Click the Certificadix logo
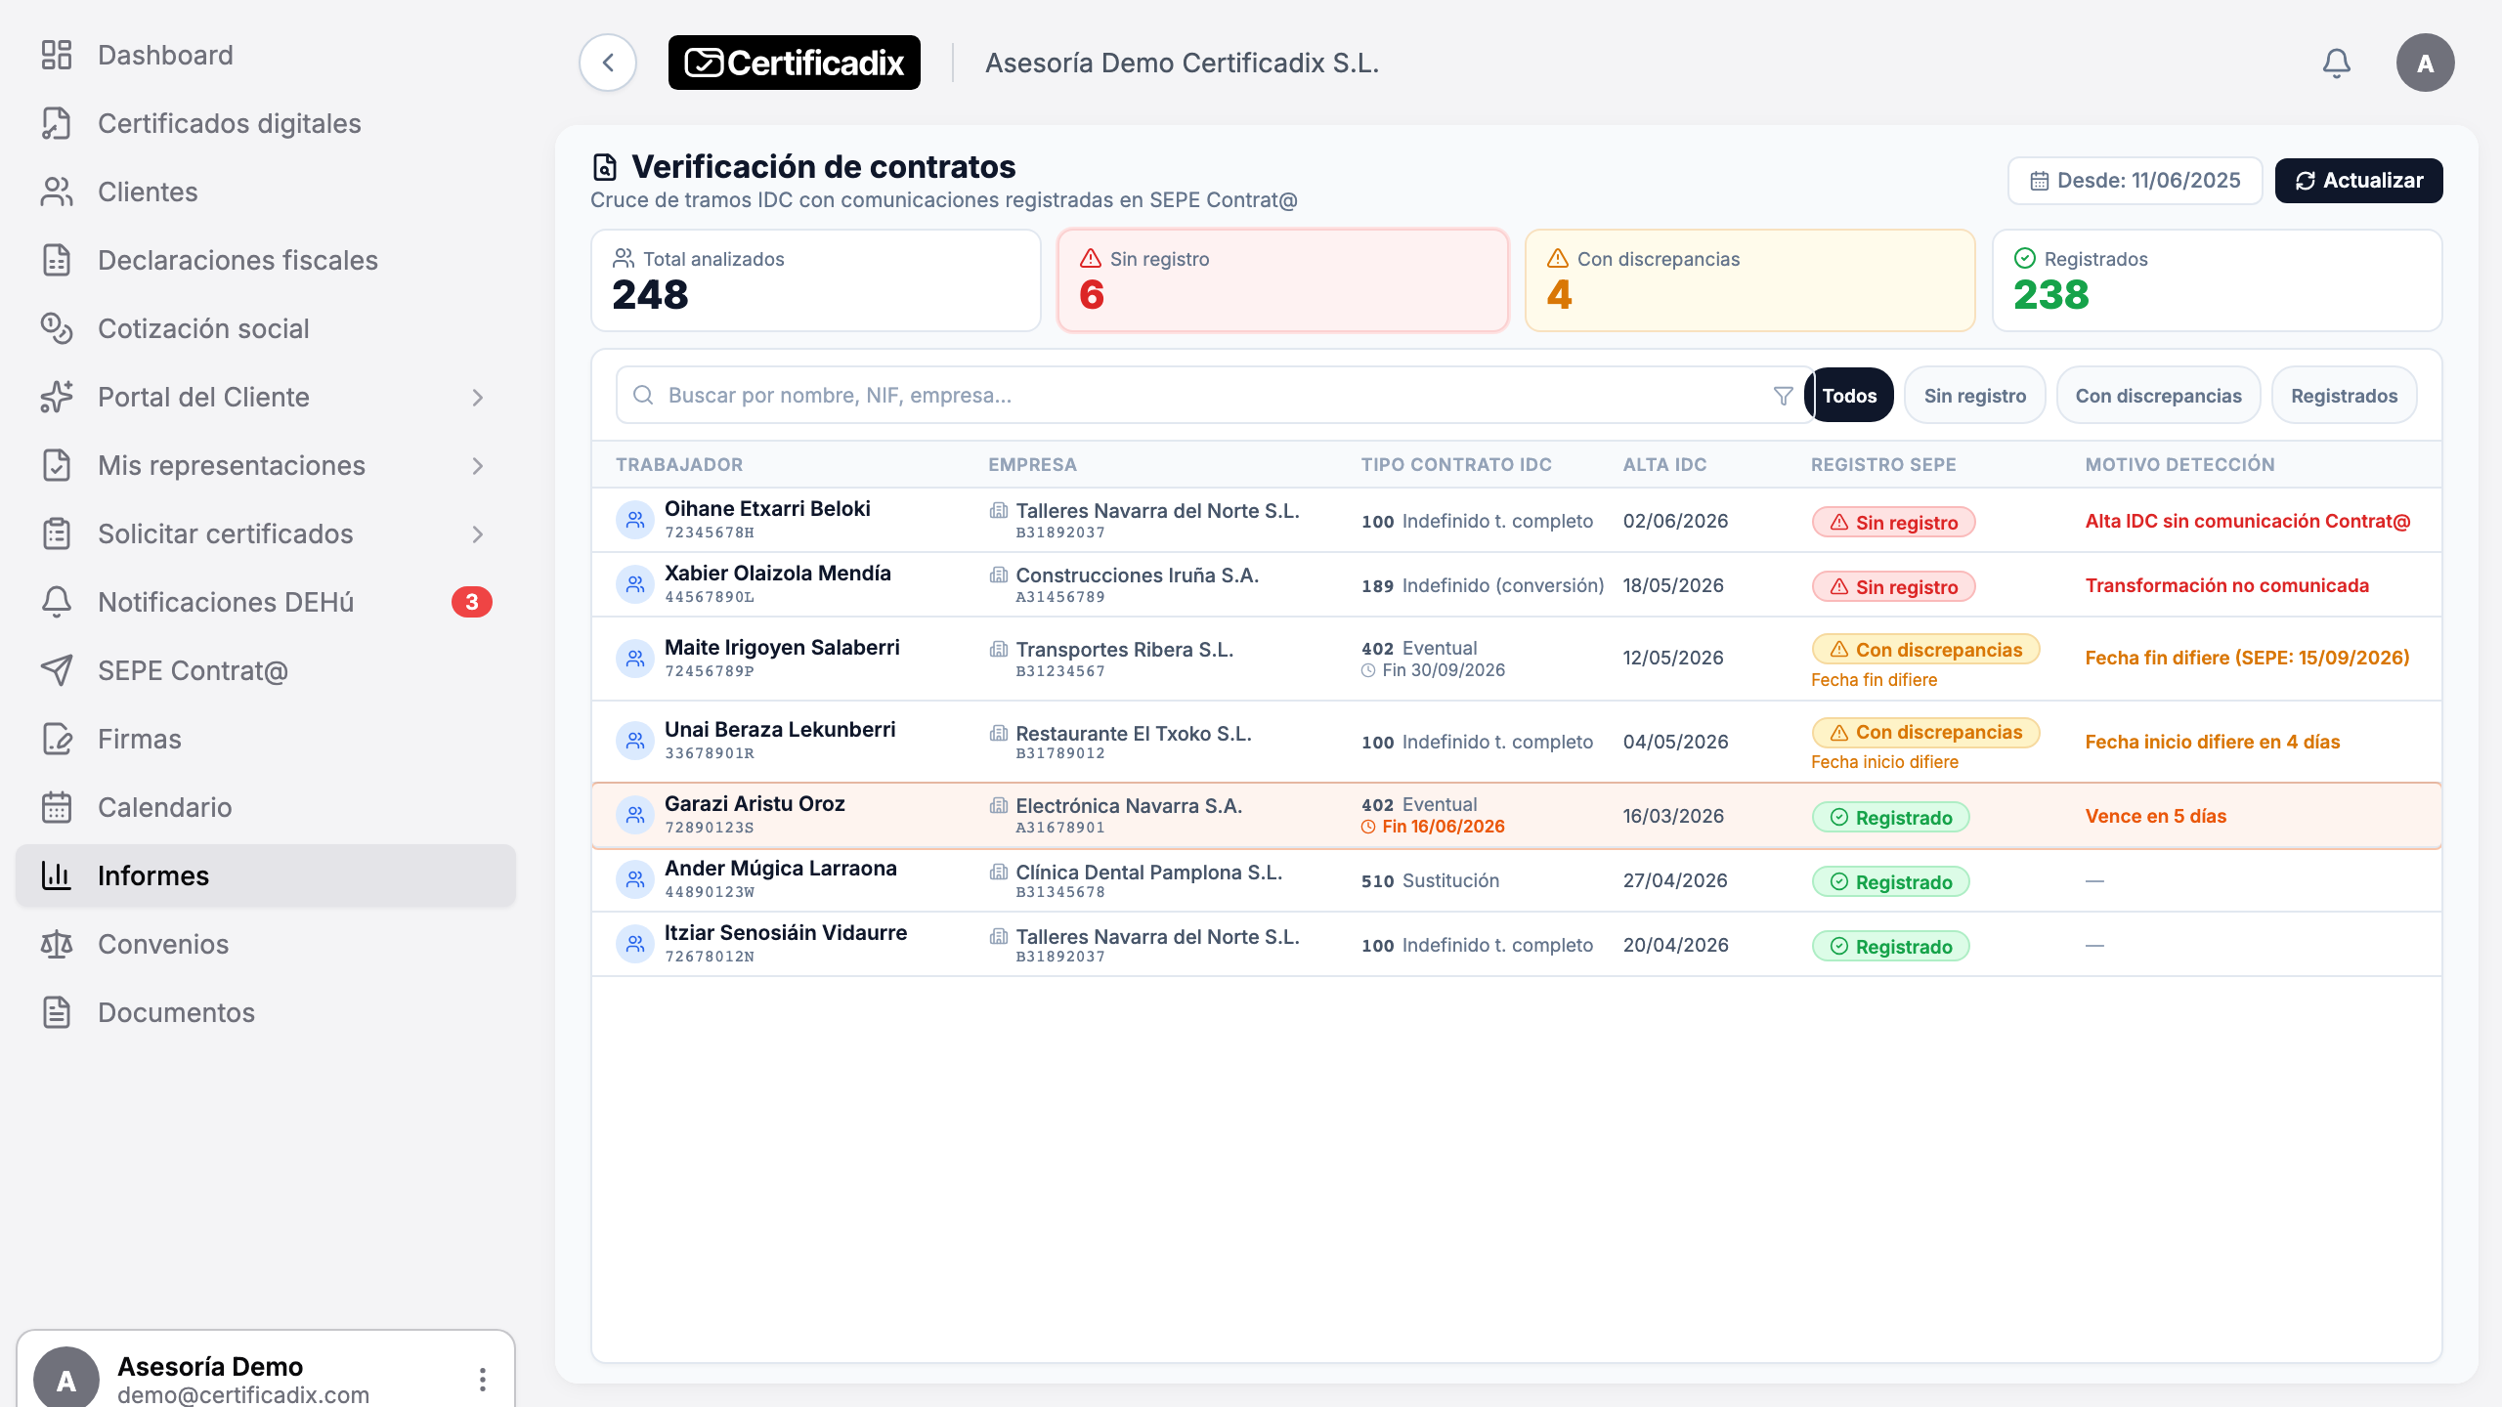The image size is (2502, 1407). click(794, 64)
